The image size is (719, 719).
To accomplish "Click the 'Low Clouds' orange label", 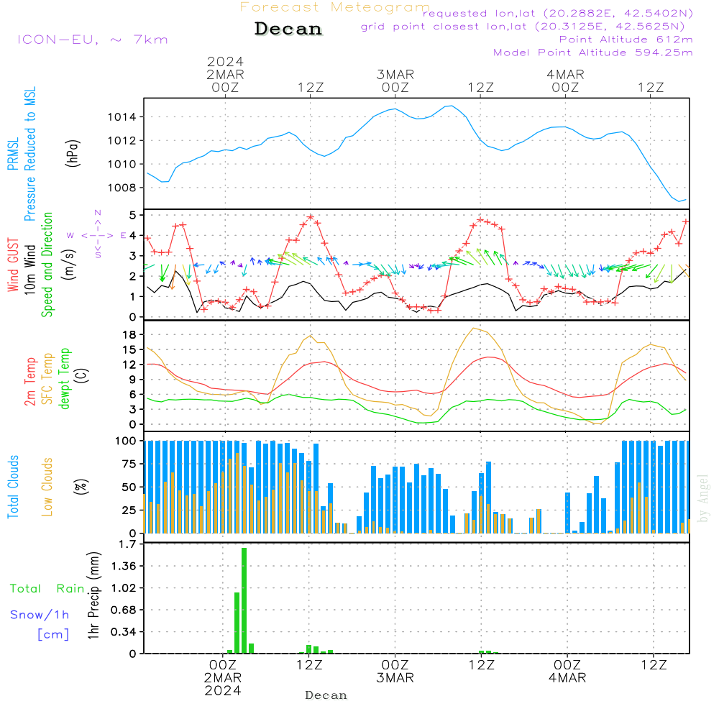I will pyautogui.click(x=47, y=487).
